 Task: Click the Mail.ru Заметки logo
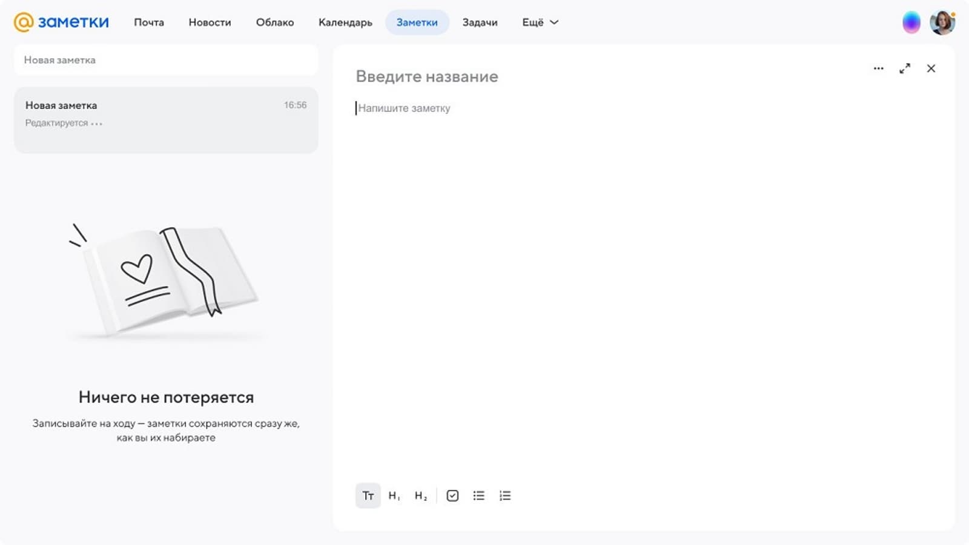click(61, 22)
